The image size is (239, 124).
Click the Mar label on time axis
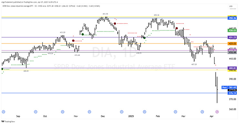pos(183,116)
